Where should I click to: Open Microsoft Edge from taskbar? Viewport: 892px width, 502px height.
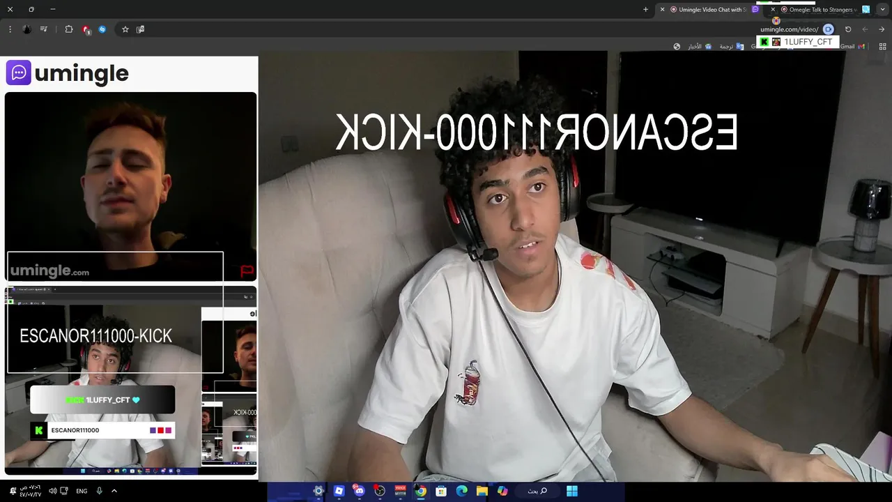[x=461, y=491]
